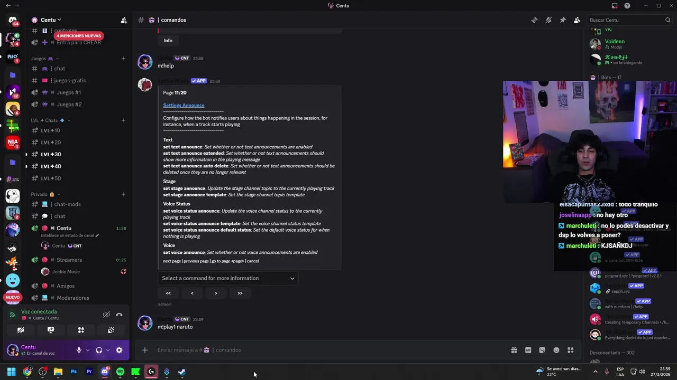This screenshot has height=380, width=677.
Task: Click invite people icon beside Centu
Action: [x=124, y=20]
